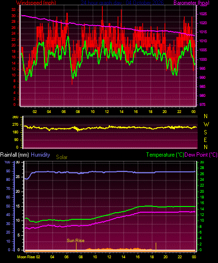
Task: Click the "Solar" legend label
Action: point(62,157)
